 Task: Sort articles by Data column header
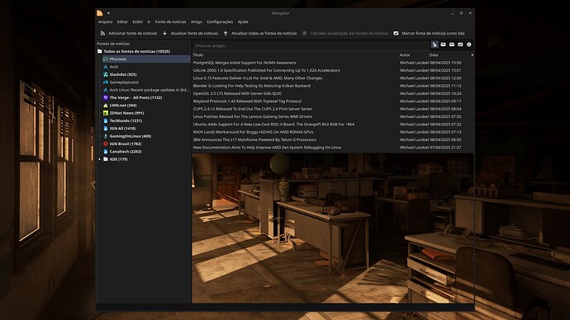pos(434,55)
